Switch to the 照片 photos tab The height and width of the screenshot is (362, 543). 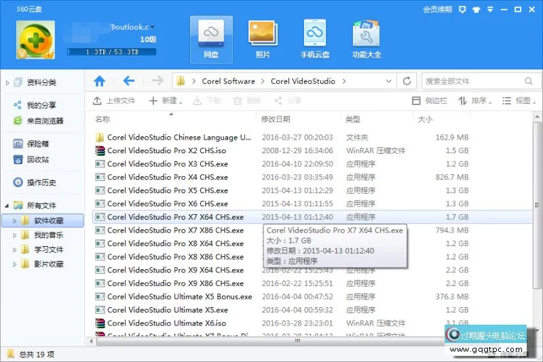263,39
